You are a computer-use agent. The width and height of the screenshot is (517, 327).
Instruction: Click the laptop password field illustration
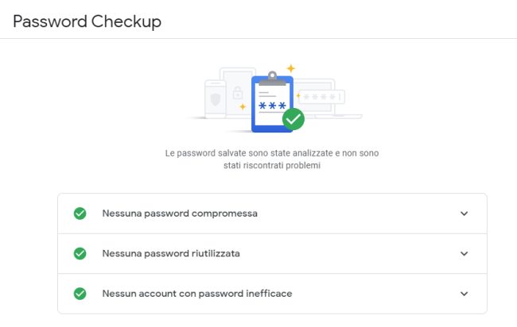coord(321,97)
